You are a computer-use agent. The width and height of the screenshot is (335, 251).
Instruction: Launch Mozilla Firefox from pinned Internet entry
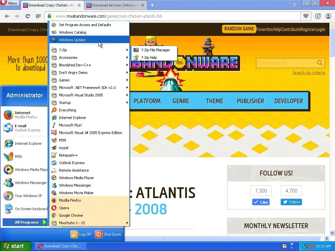click(24, 115)
